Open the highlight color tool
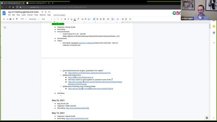 pos(78,19)
